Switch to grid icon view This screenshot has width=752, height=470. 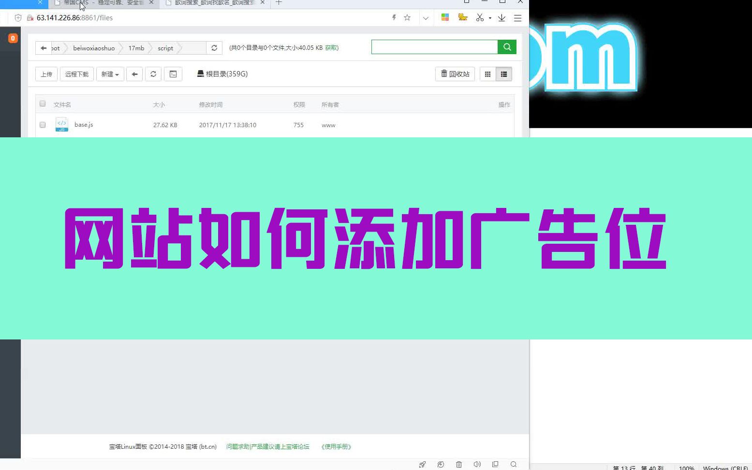coord(487,74)
